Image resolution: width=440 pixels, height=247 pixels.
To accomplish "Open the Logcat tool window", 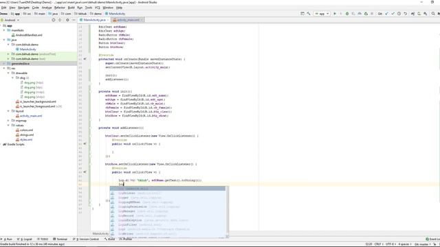I will pyautogui.click(x=25, y=239).
